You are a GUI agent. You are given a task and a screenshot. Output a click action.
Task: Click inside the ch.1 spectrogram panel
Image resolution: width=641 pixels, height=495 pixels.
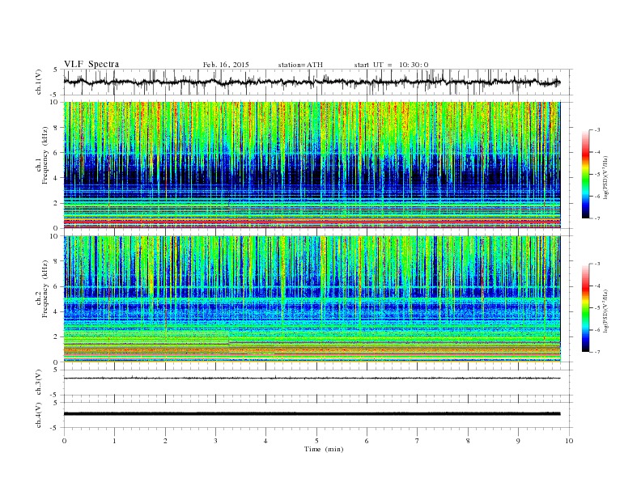(312, 165)
